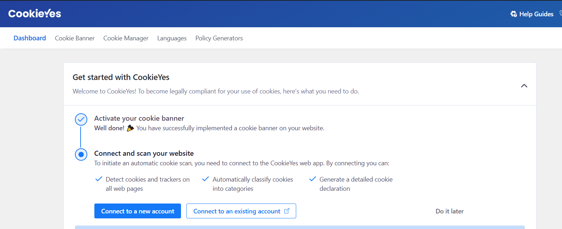Image resolution: width=562 pixels, height=229 pixels.
Task: Select the Connect and scan step radio circle
Action: (81, 154)
